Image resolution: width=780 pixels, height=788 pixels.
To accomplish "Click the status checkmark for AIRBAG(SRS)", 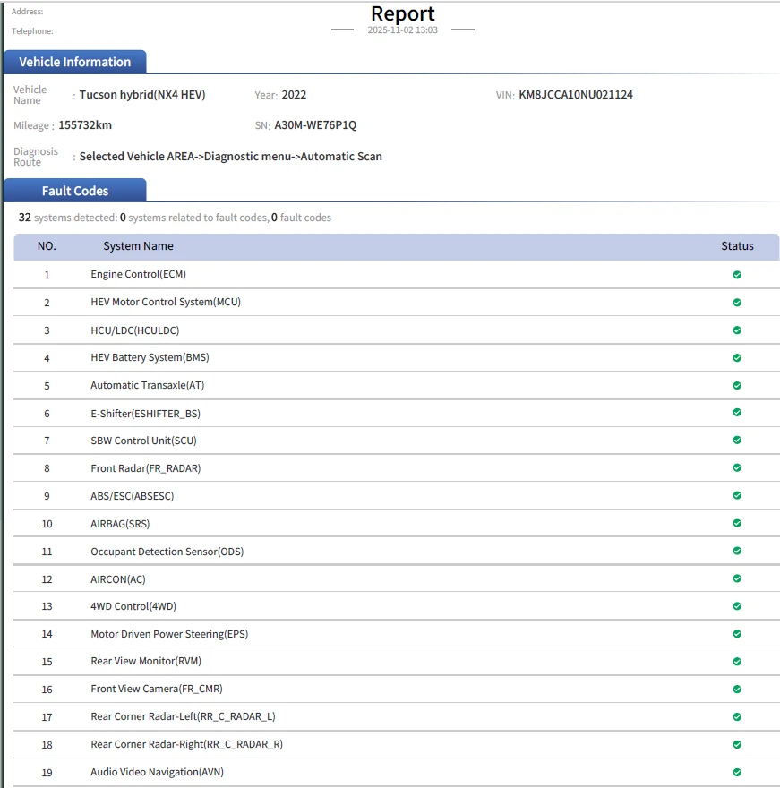I will (737, 523).
